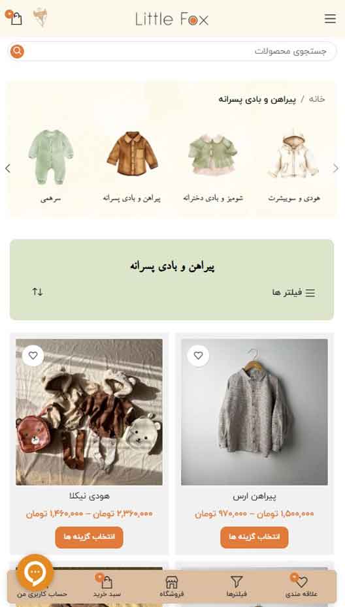Click the Little Fox fox logo

[x=41, y=18]
